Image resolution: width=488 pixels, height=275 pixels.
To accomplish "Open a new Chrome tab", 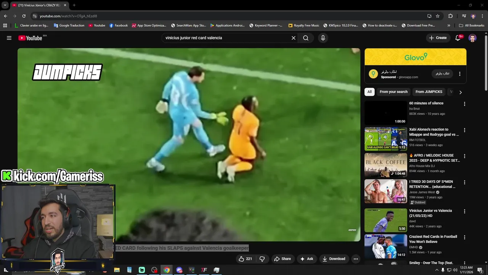I will (74, 5).
